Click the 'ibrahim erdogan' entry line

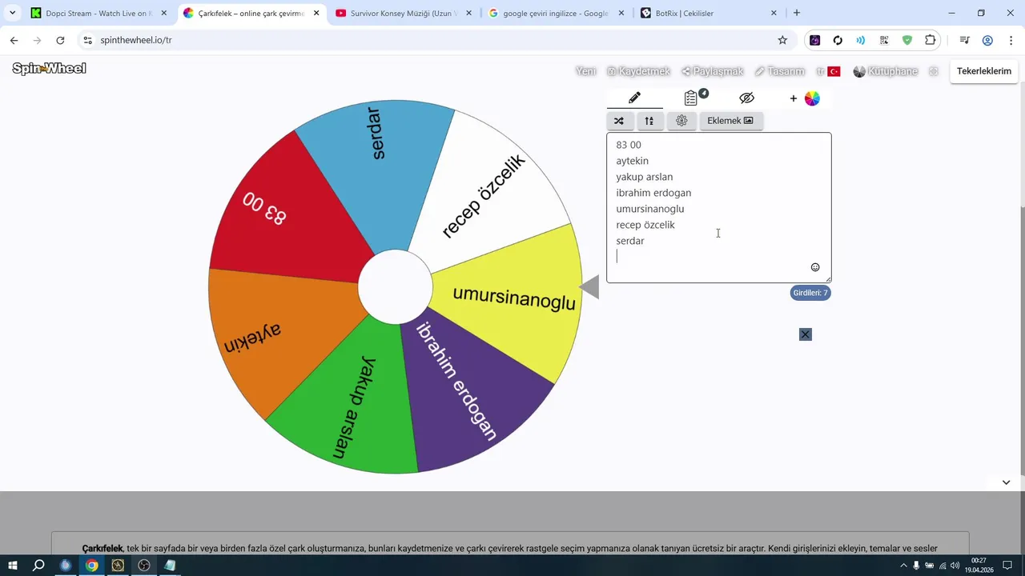[x=653, y=193]
